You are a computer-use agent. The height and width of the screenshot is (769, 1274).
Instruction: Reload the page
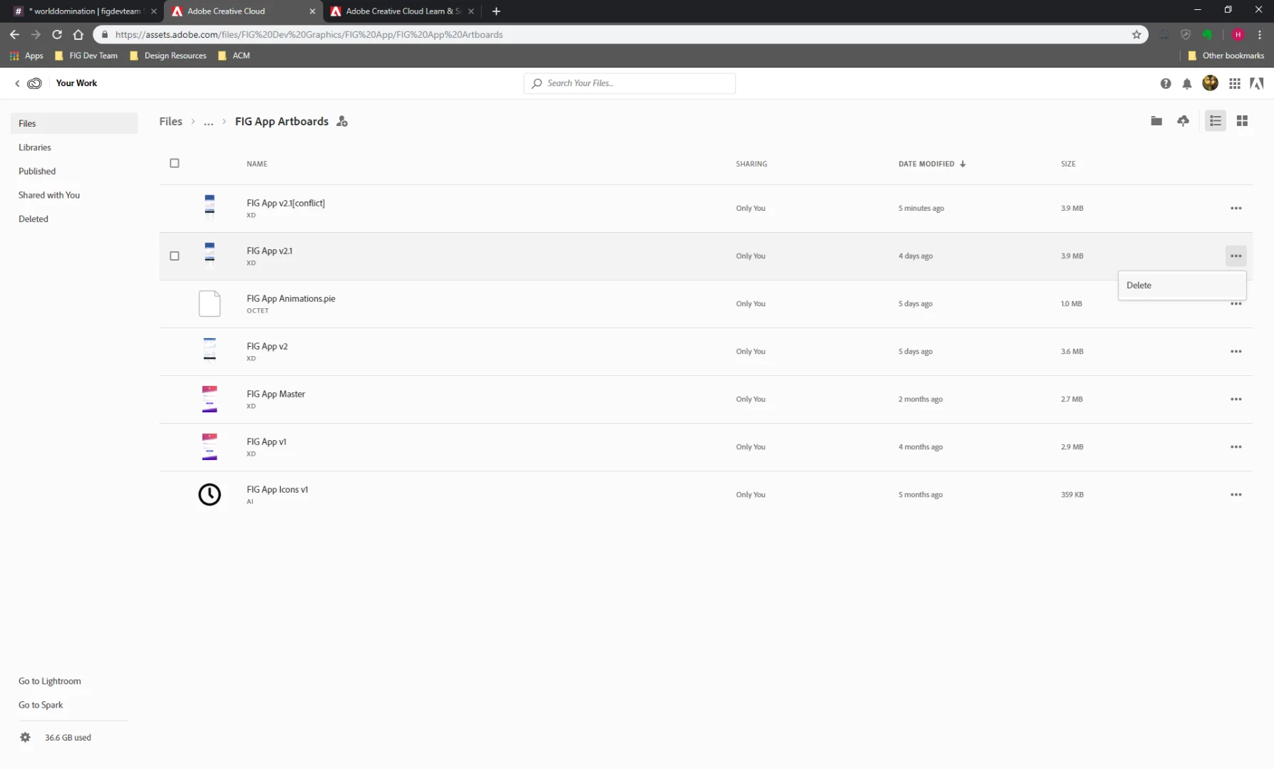pyautogui.click(x=57, y=34)
